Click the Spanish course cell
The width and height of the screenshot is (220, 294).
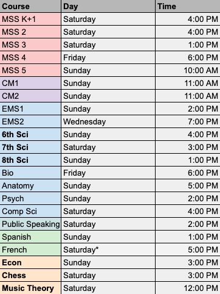pos(30,237)
